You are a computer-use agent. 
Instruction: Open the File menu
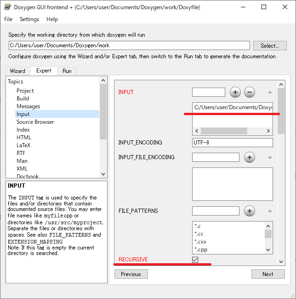click(x=8, y=19)
